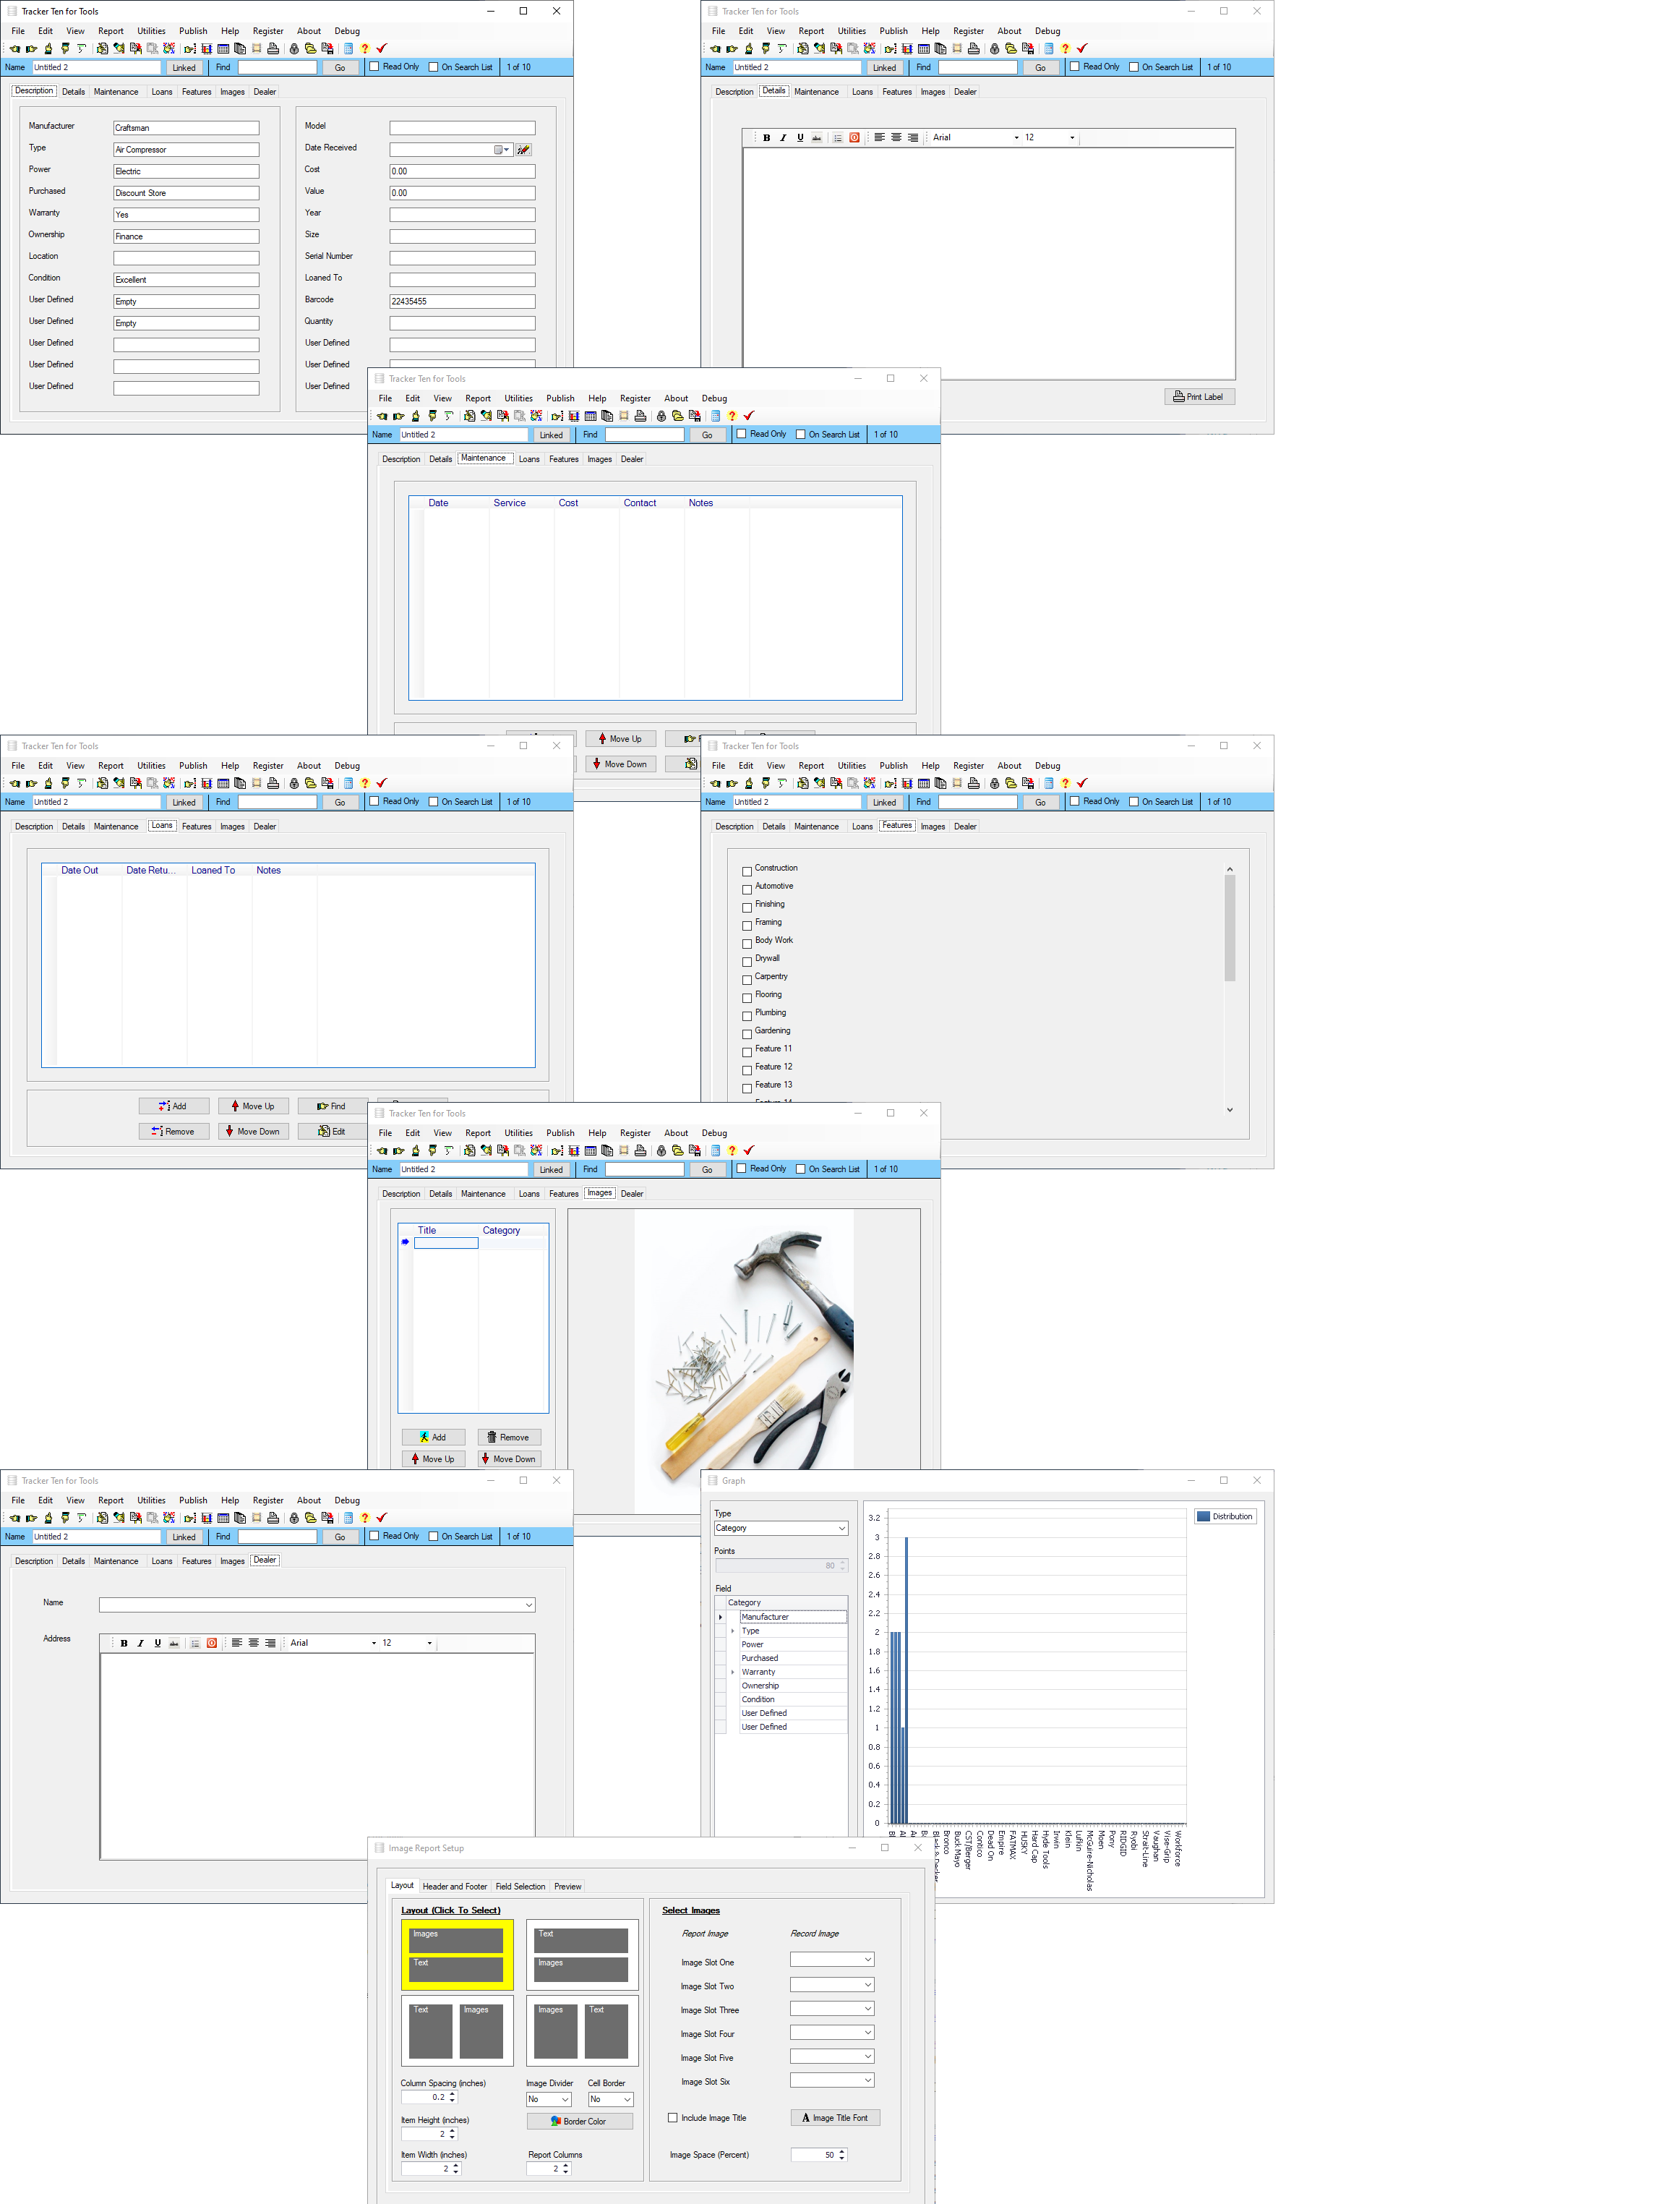Screen dimensions: 1680x2204
Task: Click Move Down in the Loans window
Action: point(253,1131)
